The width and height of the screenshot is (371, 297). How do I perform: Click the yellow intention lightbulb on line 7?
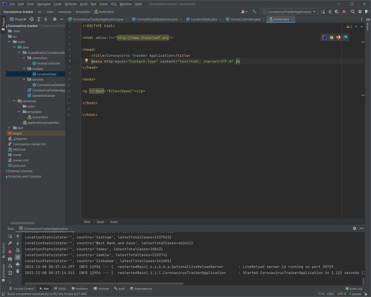point(86,61)
